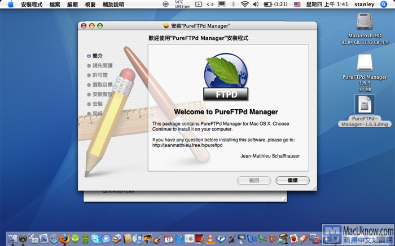Open Transmit truck icon in the Dock
The height and width of the screenshot is (246, 395).
tap(117, 239)
